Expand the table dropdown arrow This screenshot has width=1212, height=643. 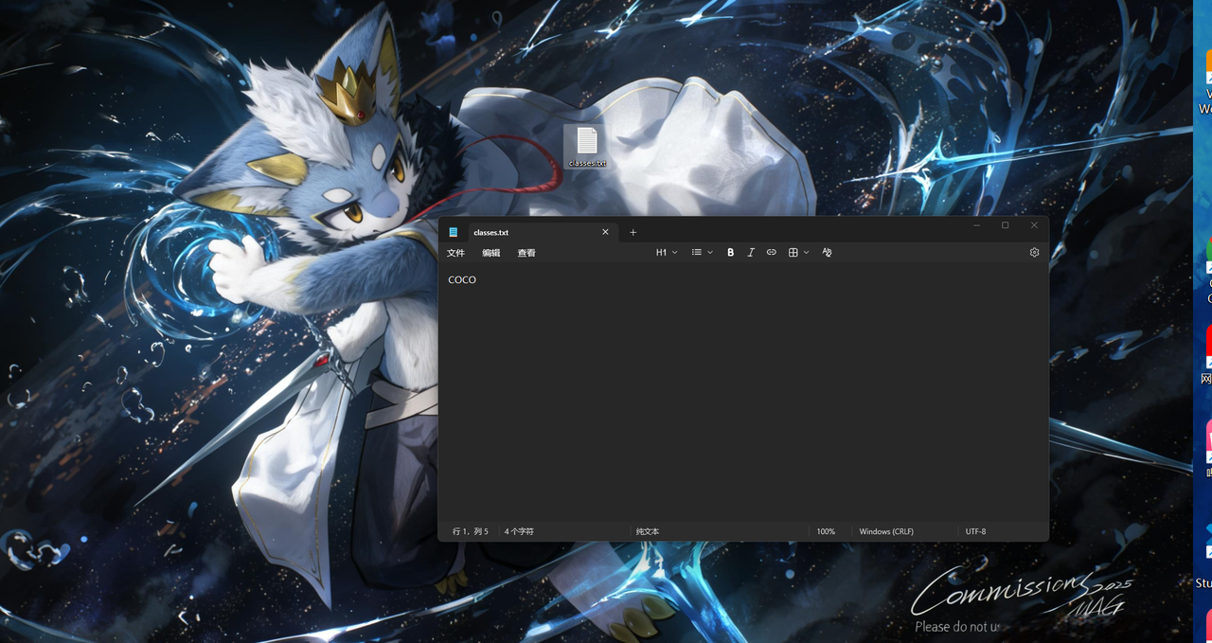[x=807, y=253]
